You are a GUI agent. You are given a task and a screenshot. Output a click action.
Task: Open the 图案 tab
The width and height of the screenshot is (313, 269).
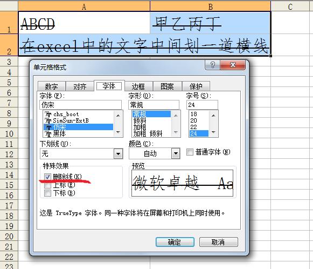tap(168, 86)
